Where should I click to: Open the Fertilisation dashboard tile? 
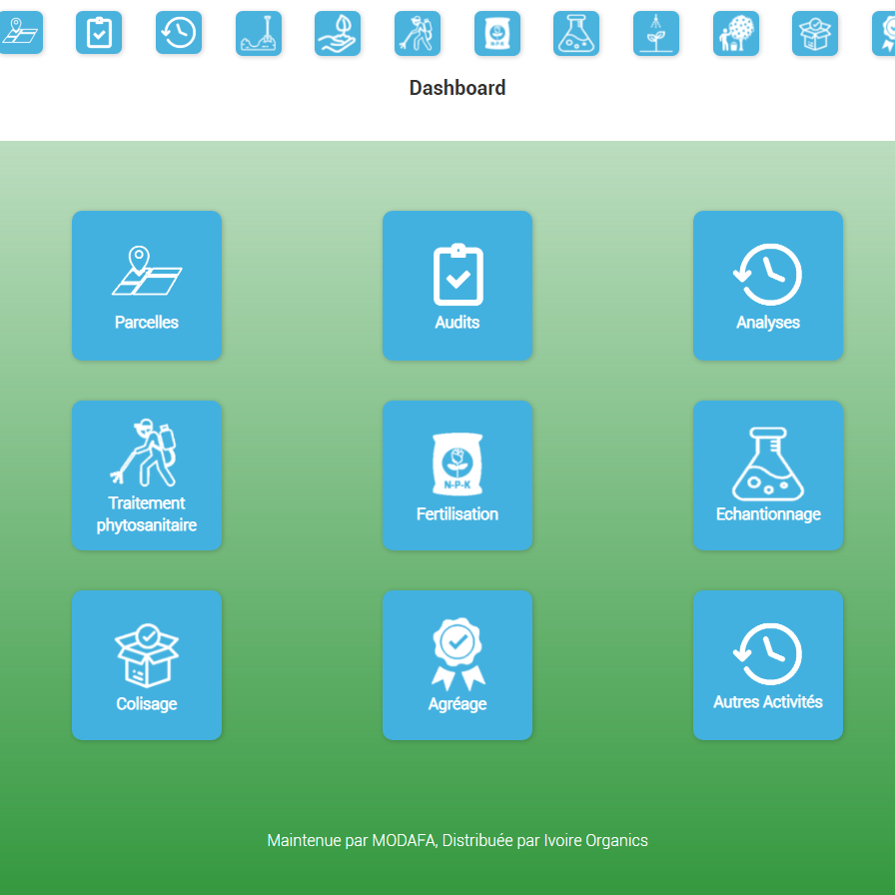tap(457, 475)
